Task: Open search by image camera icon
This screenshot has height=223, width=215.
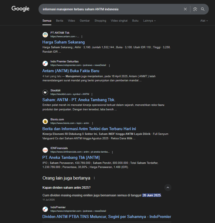Action: pyautogui.click(x=195, y=9)
